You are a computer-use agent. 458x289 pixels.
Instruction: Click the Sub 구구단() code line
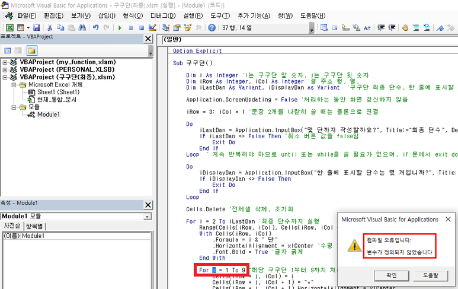[x=193, y=63]
